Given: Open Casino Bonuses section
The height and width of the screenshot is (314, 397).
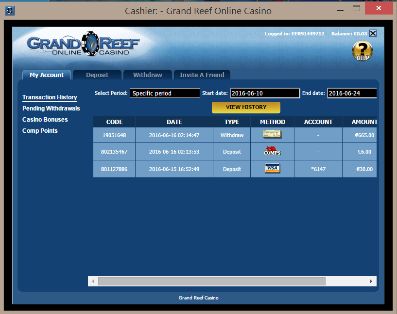Looking at the screenshot, I should click(x=45, y=120).
